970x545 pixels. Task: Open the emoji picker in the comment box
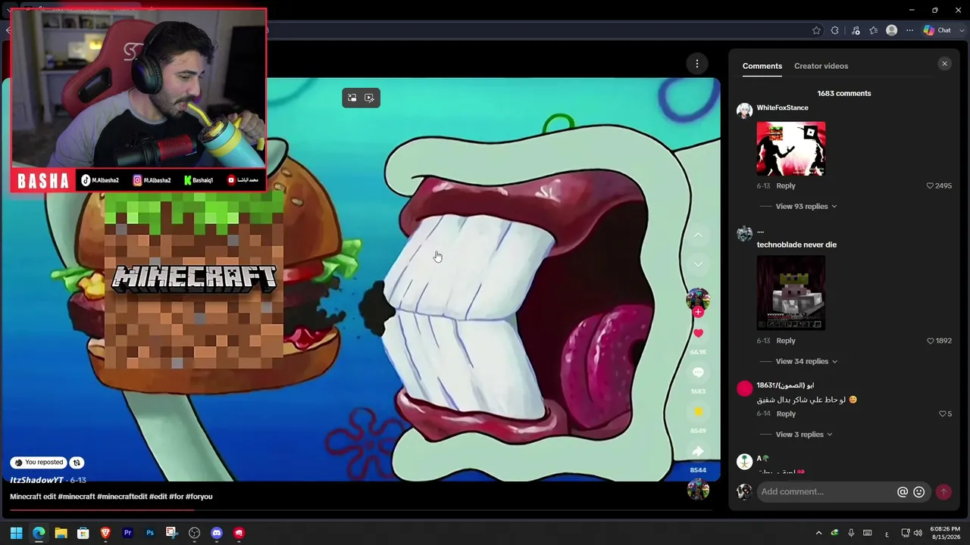(918, 492)
